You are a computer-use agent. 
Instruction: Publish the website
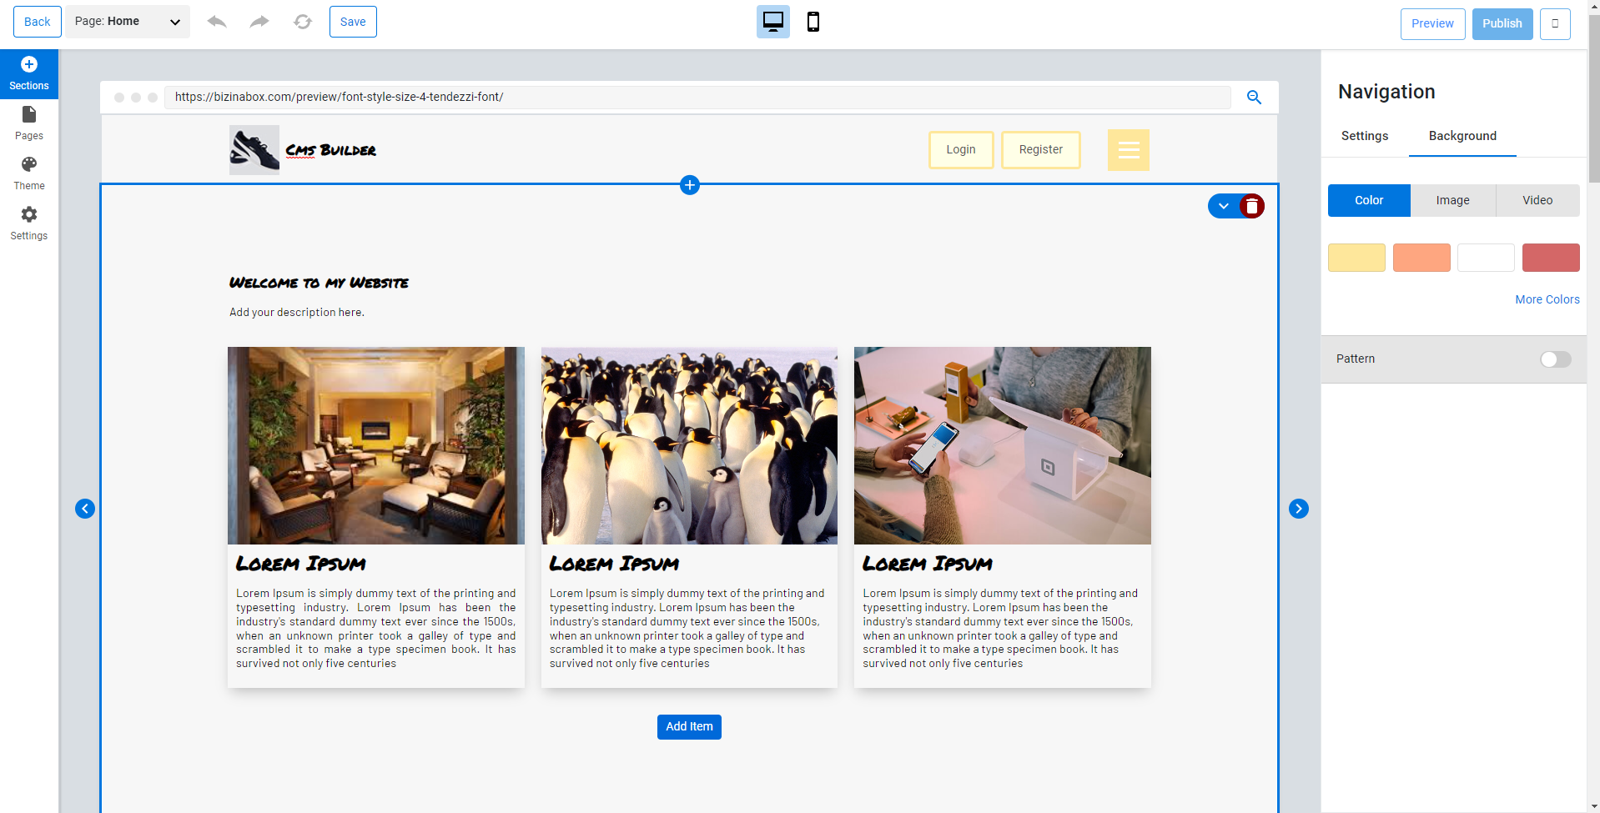pyautogui.click(x=1501, y=23)
